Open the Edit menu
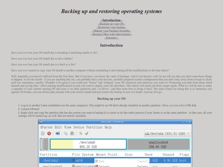 click(x=58, y=127)
